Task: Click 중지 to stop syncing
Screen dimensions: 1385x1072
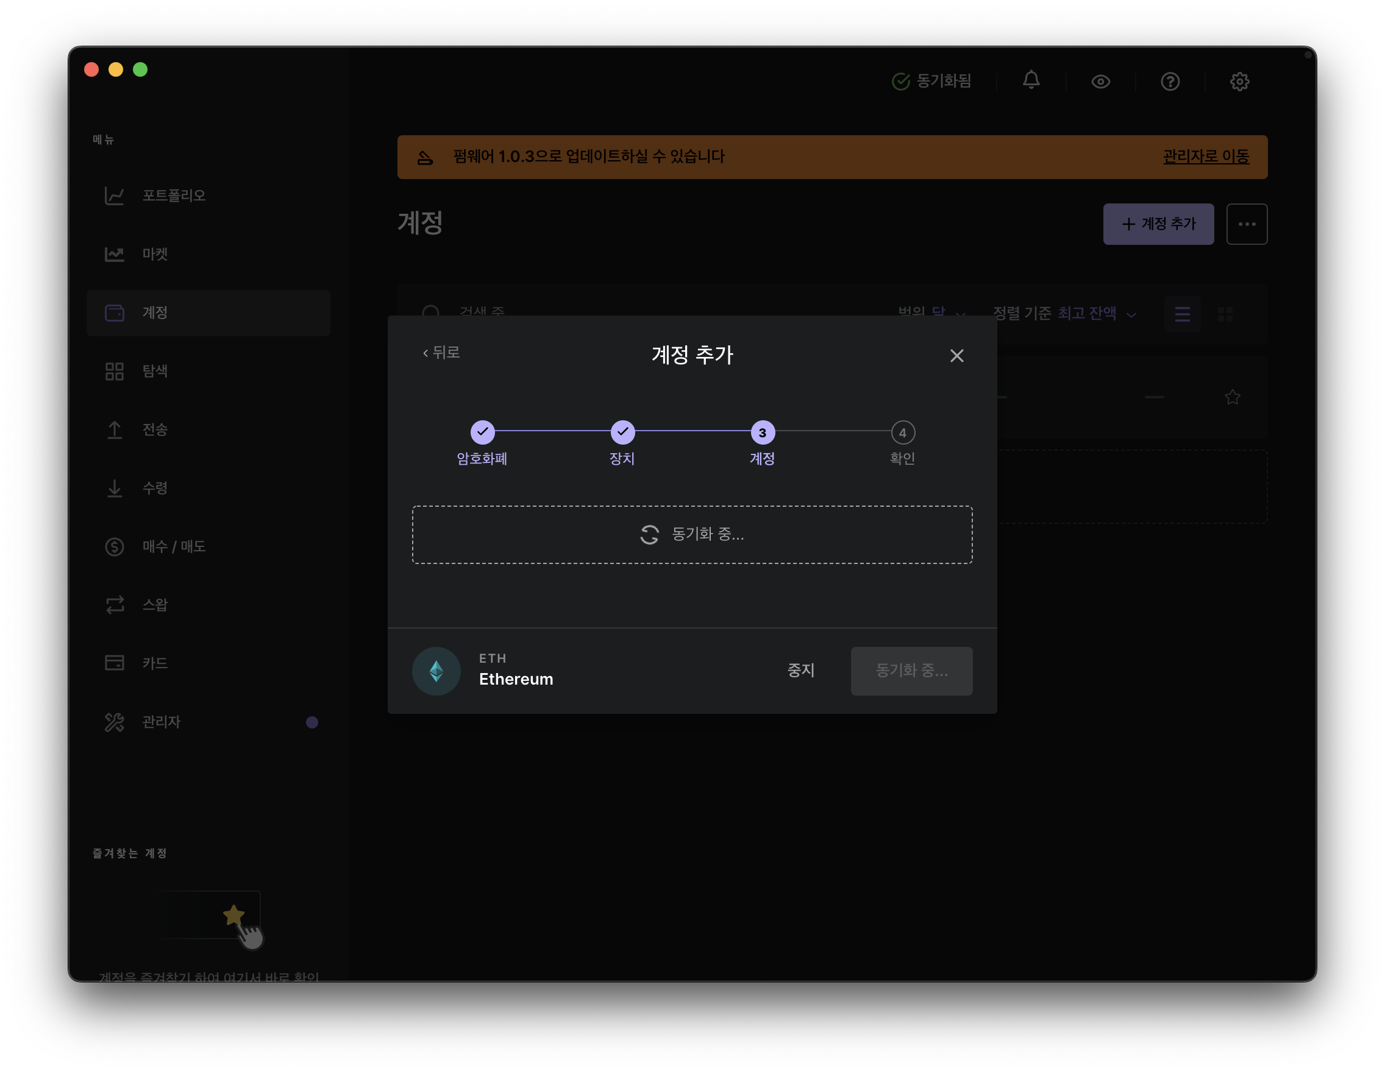Action: (x=800, y=671)
